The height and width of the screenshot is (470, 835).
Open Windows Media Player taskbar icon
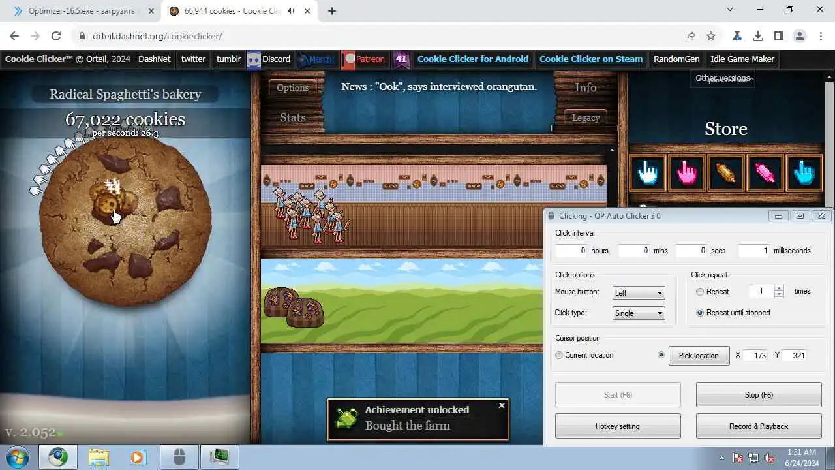pos(137,457)
